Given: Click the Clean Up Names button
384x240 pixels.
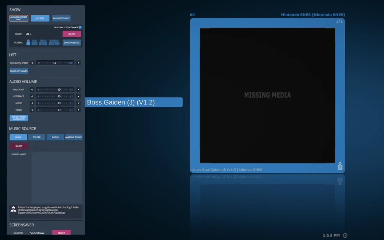Looking at the screenshot, I should point(19,71).
